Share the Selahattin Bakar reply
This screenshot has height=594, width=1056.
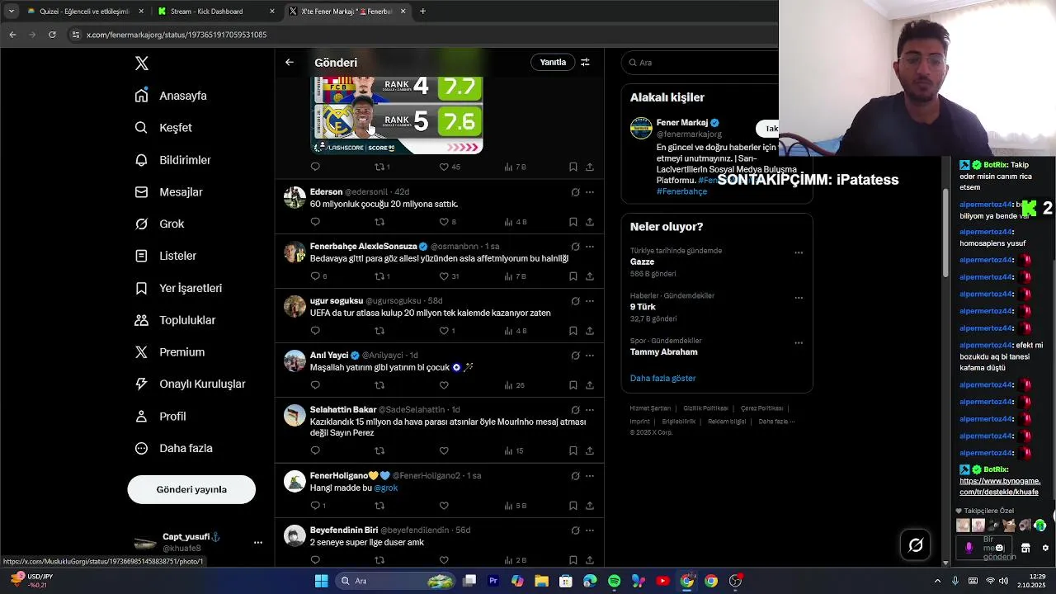click(x=589, y=451)
